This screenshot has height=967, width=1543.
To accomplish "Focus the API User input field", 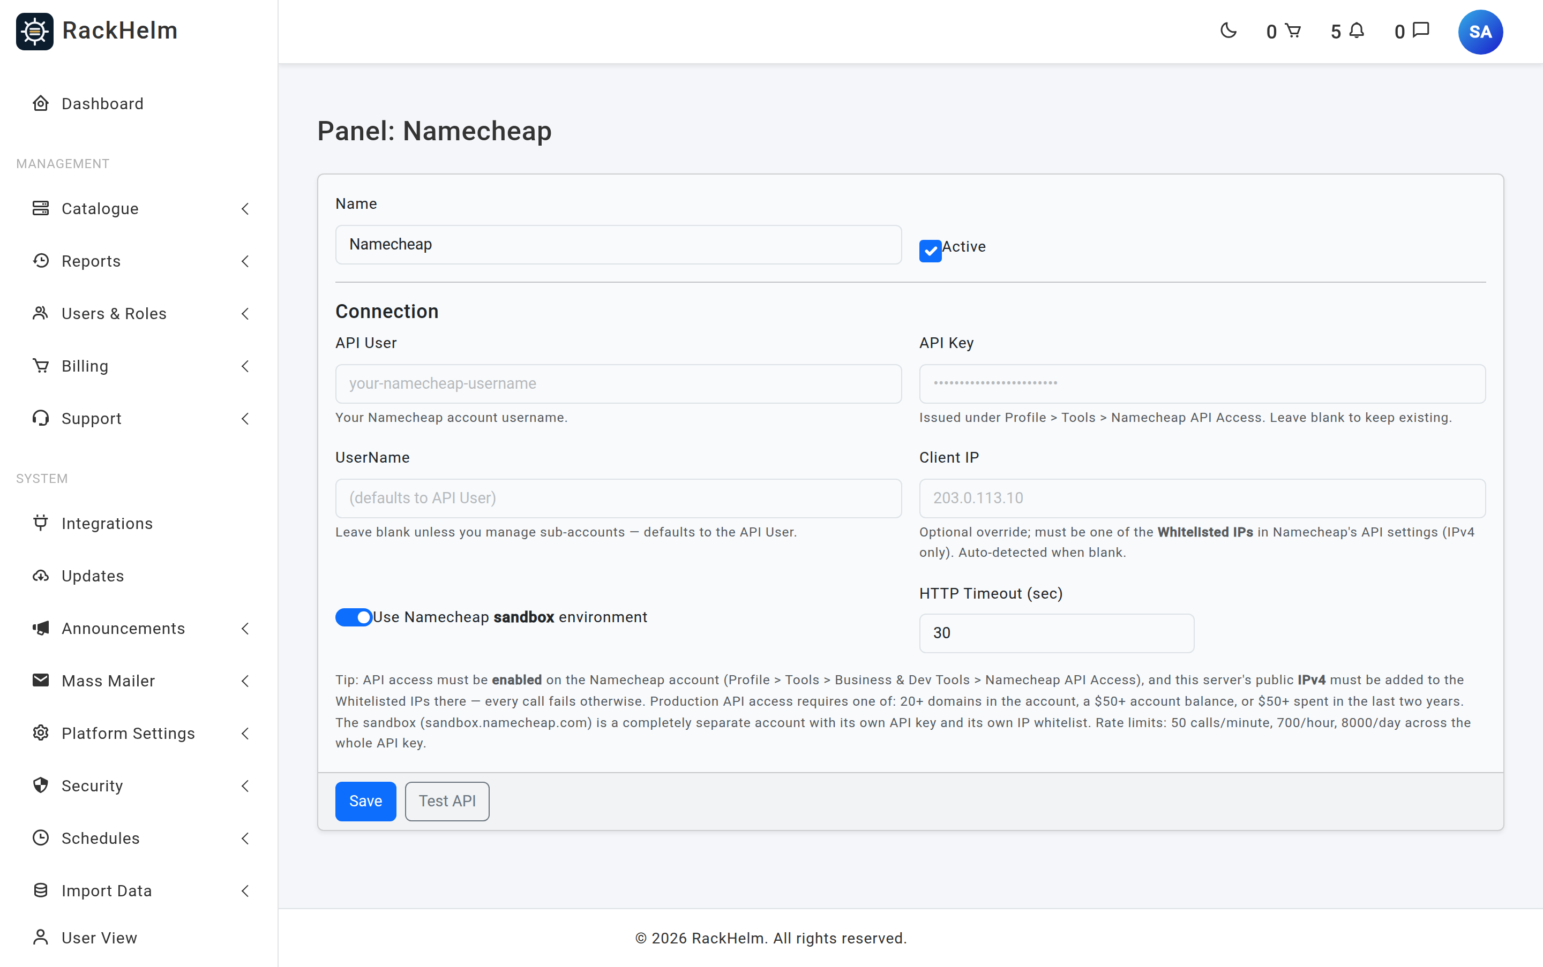I will (x=618, y=384).
